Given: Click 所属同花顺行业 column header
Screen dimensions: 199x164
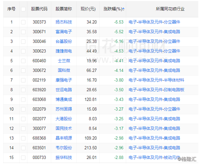Looking at the screenshot, I should (170, 9).
